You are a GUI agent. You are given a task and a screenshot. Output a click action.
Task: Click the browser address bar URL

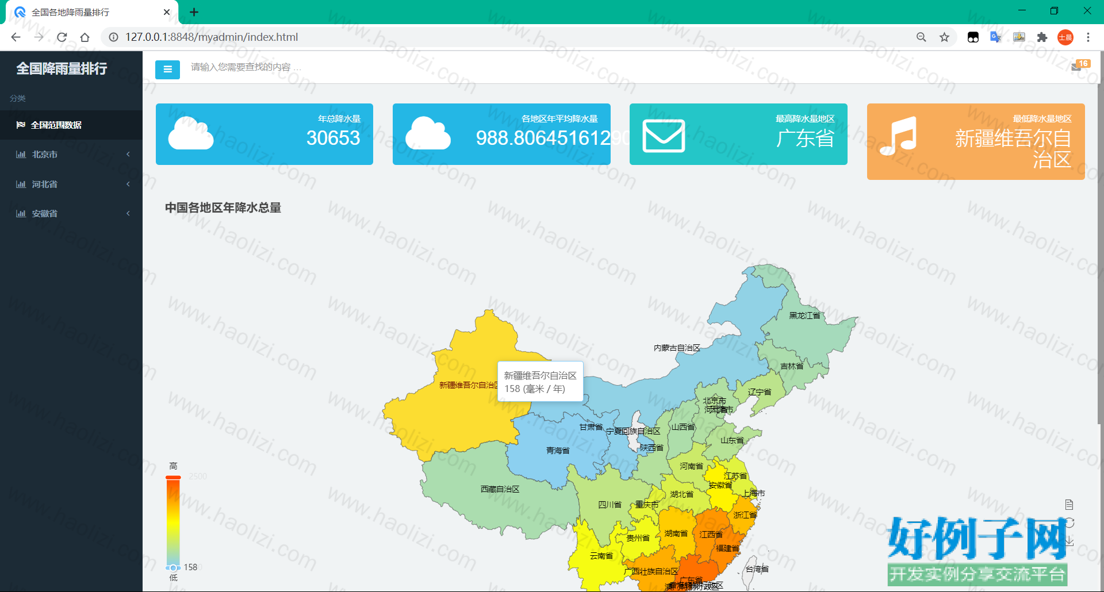(212, 37)
